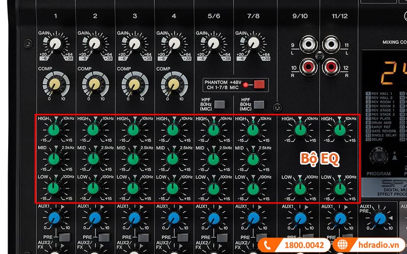Click the MID EQ knob on channel 5/6
This screenshot has height=254, width=407.
(213, 159)
